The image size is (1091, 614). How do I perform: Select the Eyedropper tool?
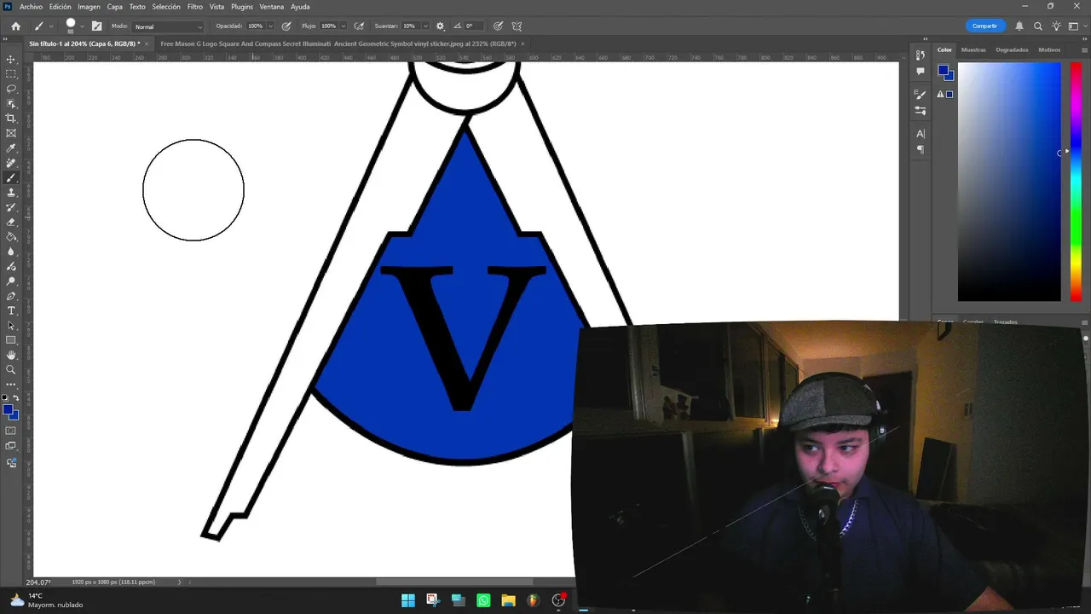point(11,148)
